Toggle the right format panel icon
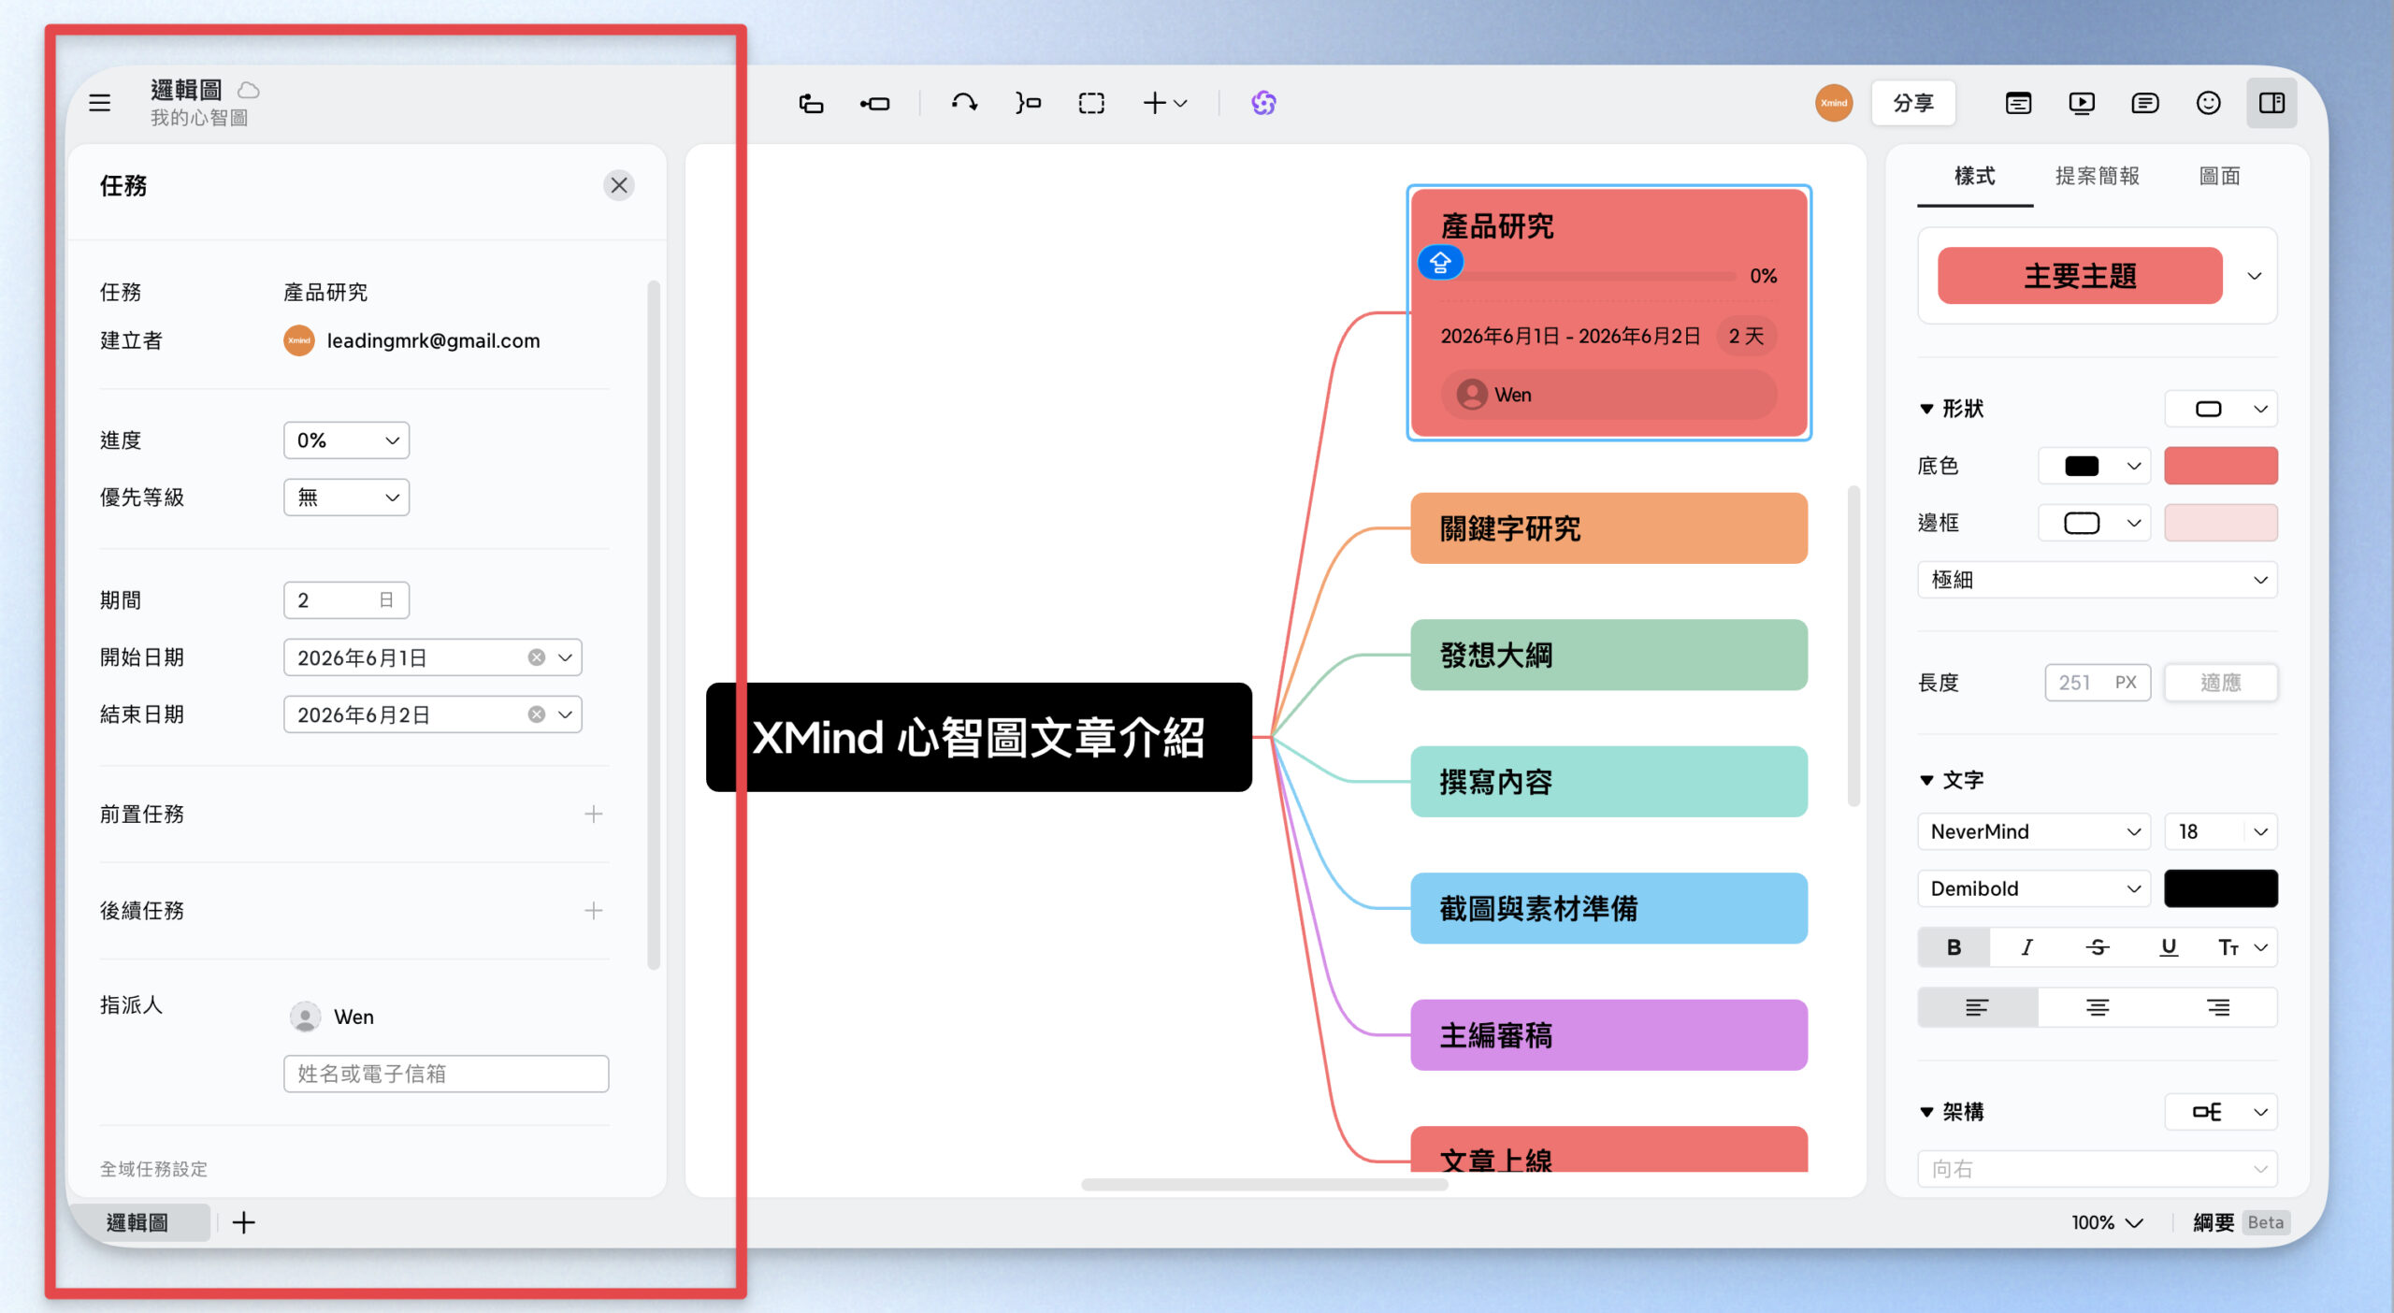2394x1313 pixels. pos(2272,103)
